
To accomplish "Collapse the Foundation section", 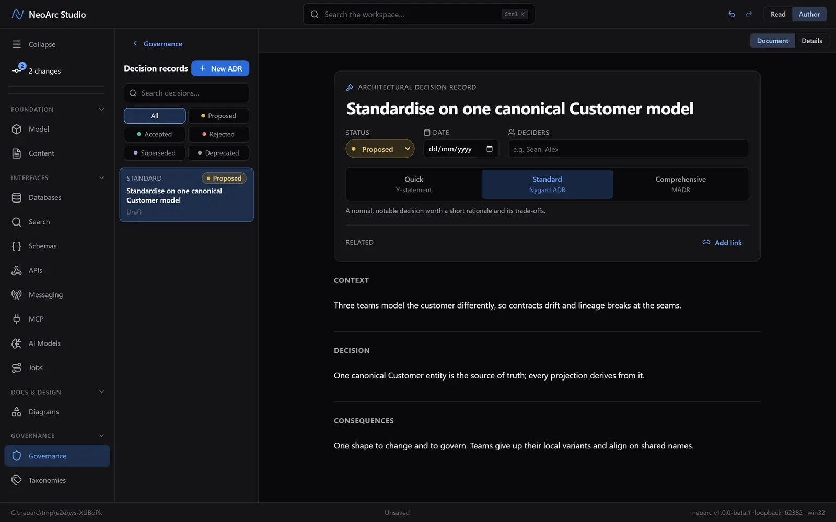I will coord(102,109).
